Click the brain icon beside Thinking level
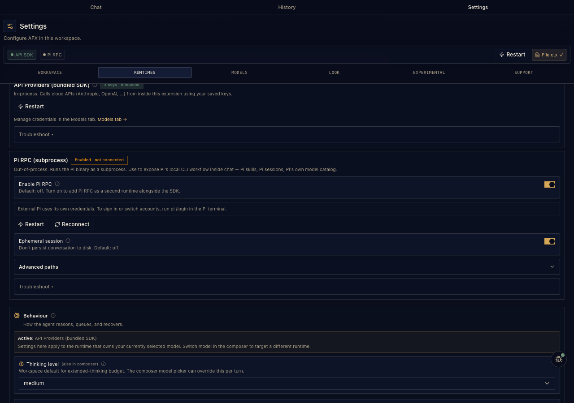 click(21, 364)
